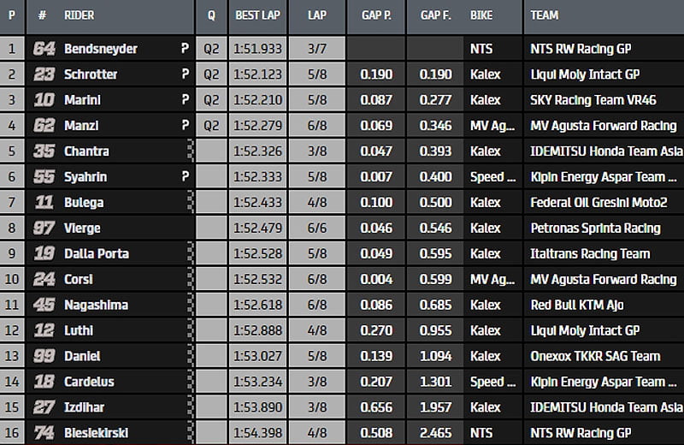This screenshot has width=684, height=445.
Task: Click the RIDER column header
Action: pos(80,15)
